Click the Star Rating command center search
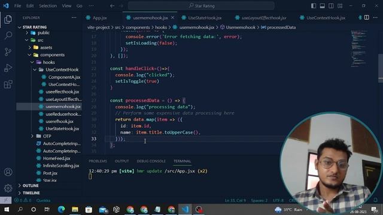 point(201,5)
